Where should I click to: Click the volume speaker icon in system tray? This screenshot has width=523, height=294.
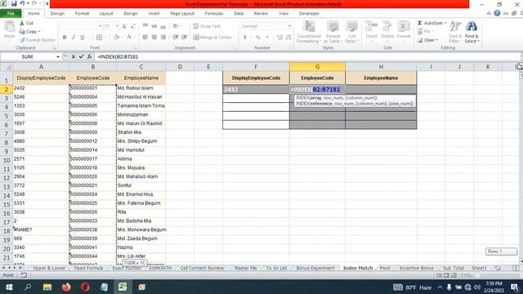pyautogui.click(x=477, y=287)
